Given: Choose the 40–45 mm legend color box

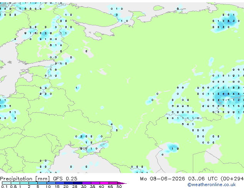Looking at the screenshot, I should (104, 183).
